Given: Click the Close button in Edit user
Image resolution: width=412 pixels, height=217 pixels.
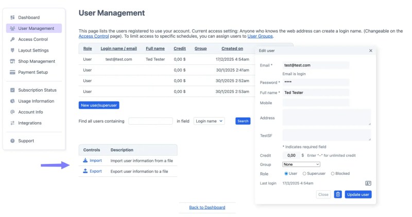Looking at the screenshot, I should tap(323, 194).
